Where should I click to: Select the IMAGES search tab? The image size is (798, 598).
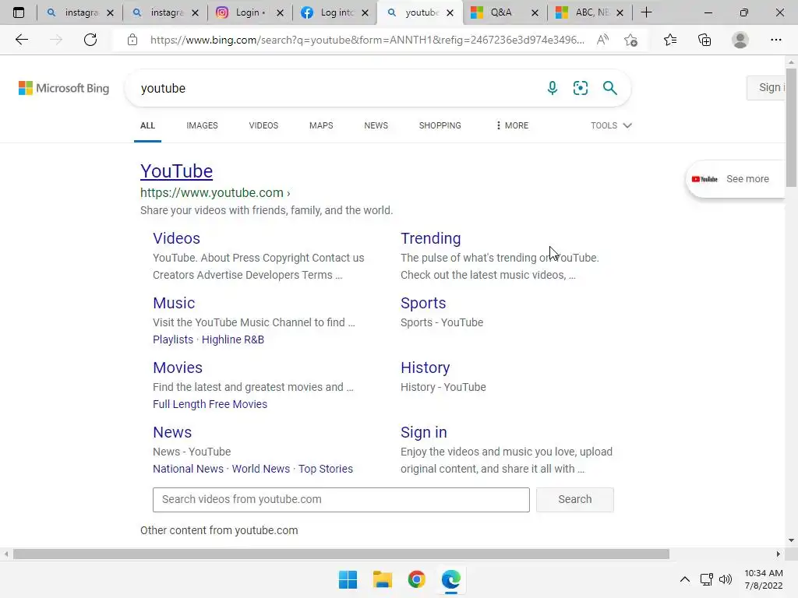[202, 125]
